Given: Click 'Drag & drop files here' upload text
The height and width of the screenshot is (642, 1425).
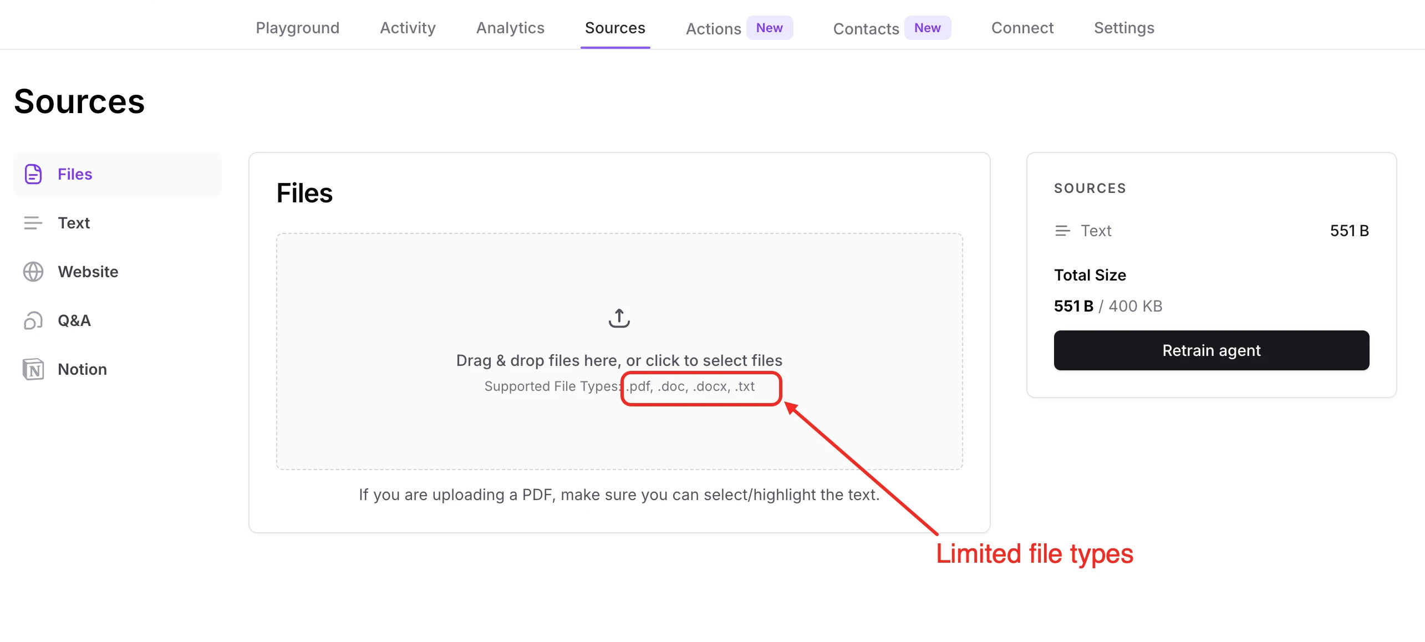Looking at the screenshot, I should [x=619, y=360].
